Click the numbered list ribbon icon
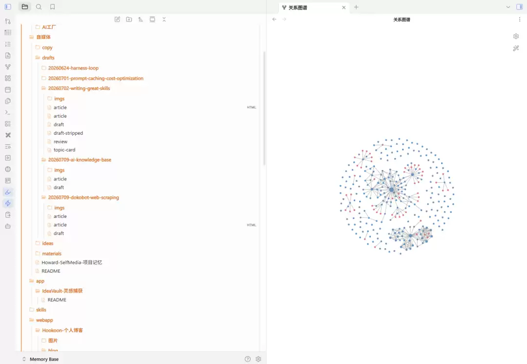Viewport: 527px width, 364px height. tap(8, 44)
